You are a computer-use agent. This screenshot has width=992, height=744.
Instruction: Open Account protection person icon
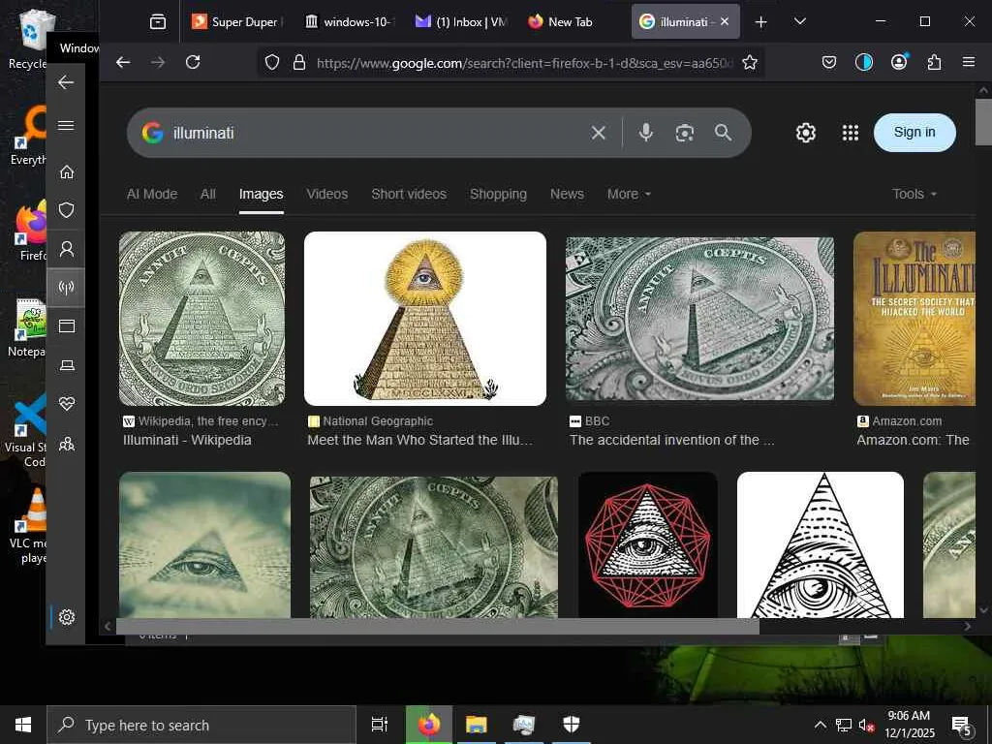[67, 249]
